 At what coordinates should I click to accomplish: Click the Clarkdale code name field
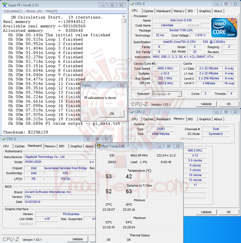[x=167, y=25]
